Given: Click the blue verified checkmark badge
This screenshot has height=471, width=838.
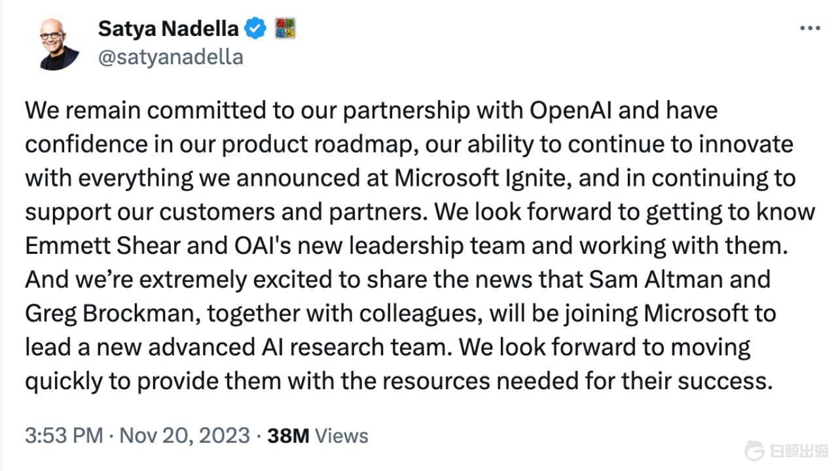Looking at the screenshot, I should tap(255, 28).
